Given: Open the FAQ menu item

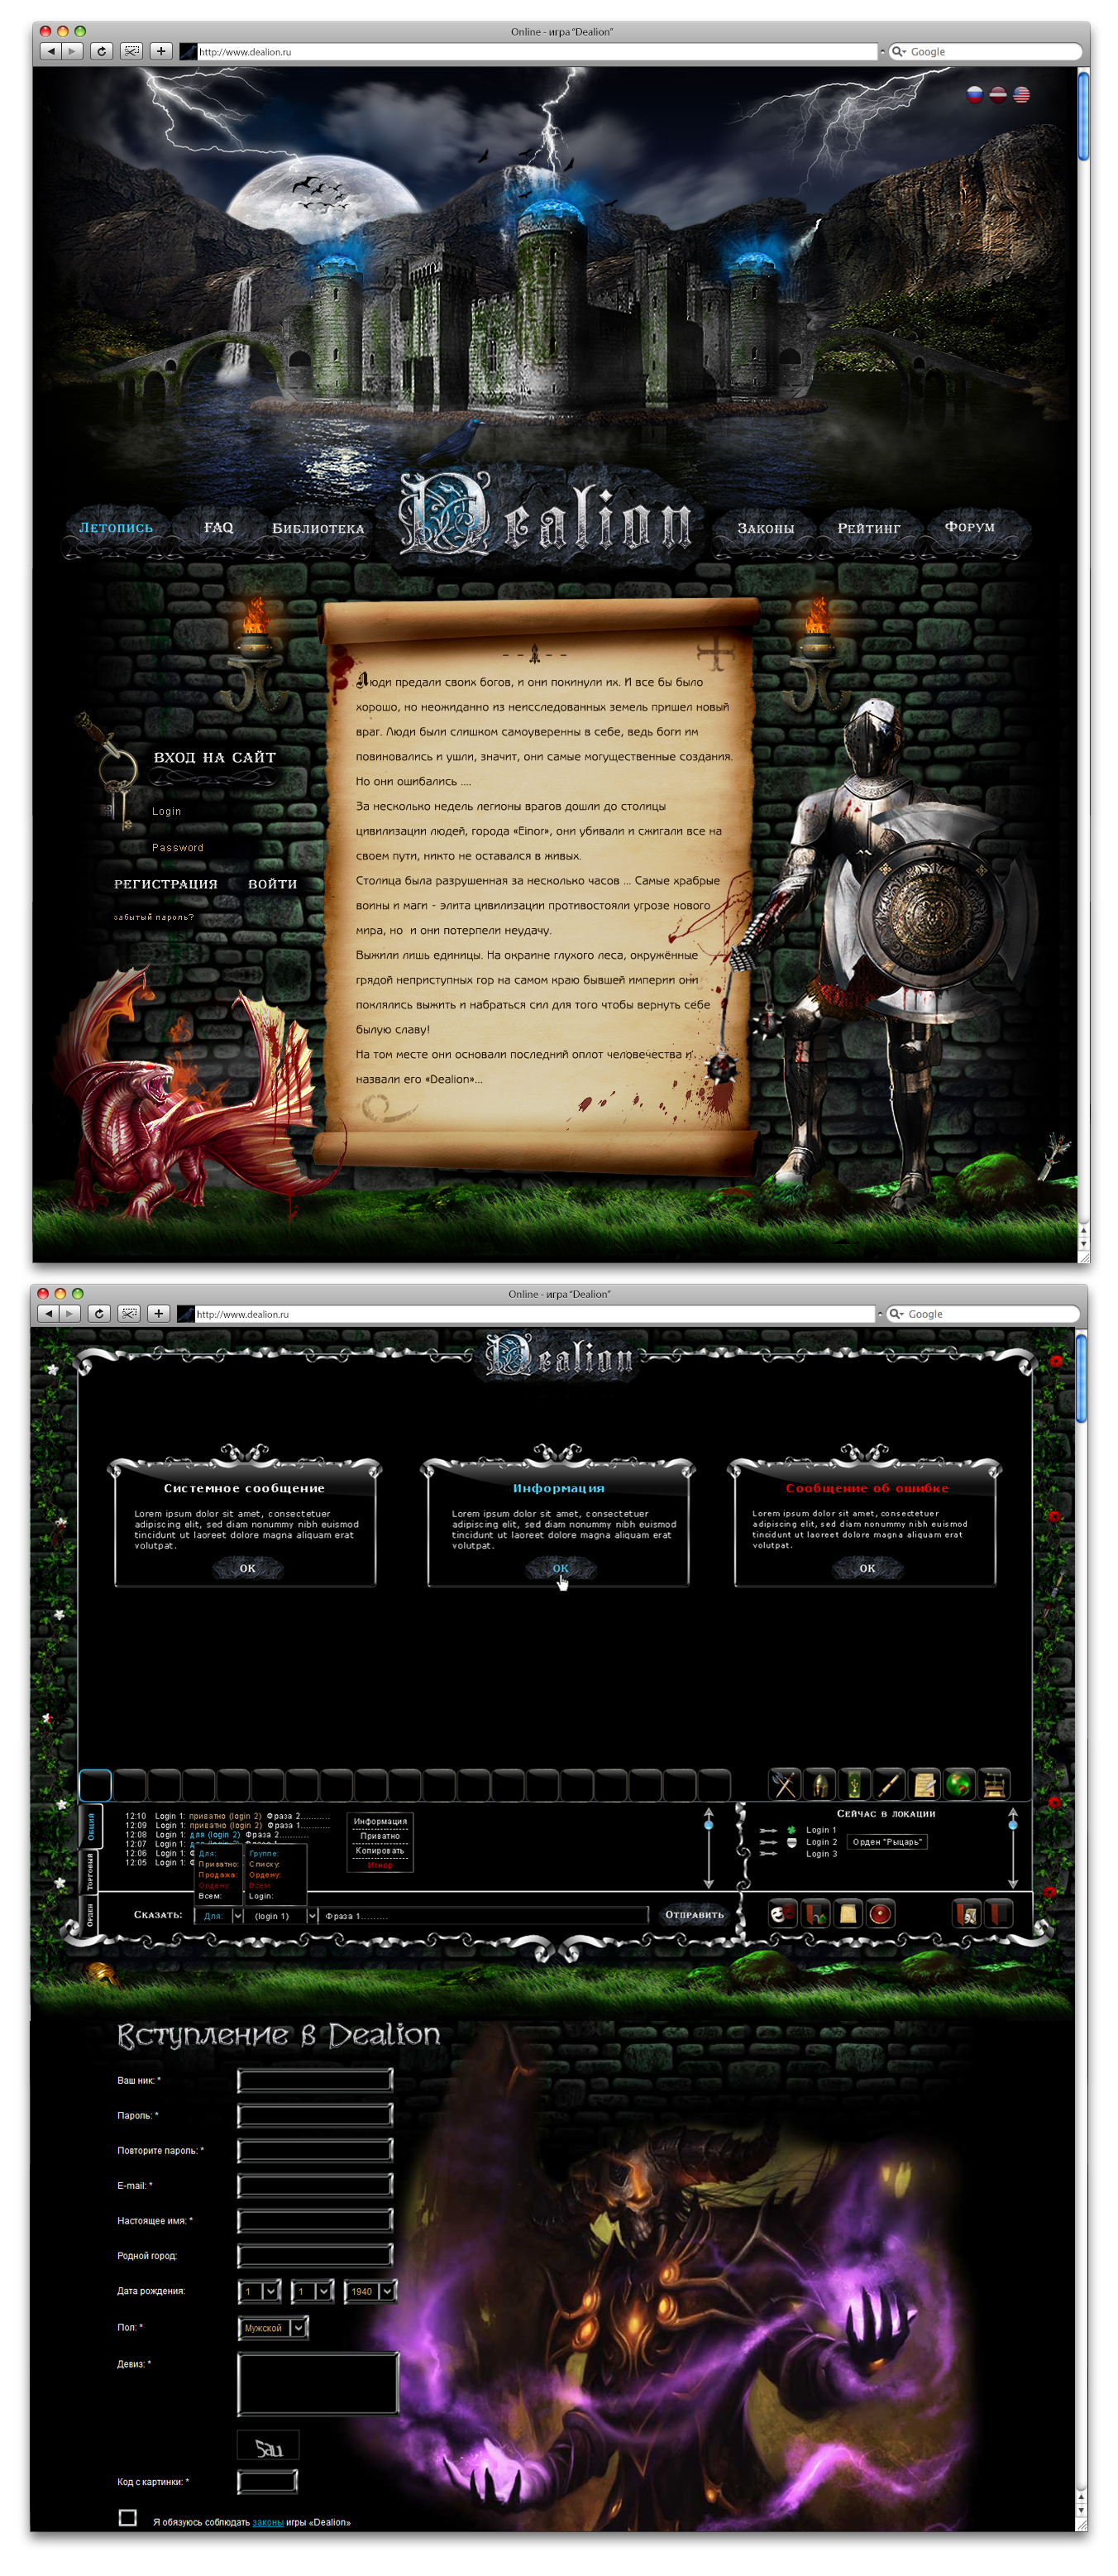Looking at the screenshot, I should tap(218, 527).
